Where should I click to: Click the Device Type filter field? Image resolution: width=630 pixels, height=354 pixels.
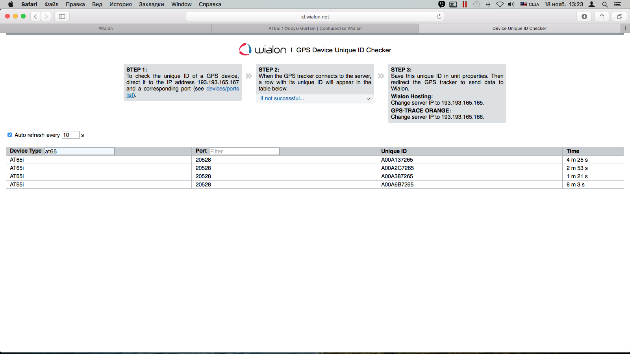pyautogui.click(x=79, y=151)
